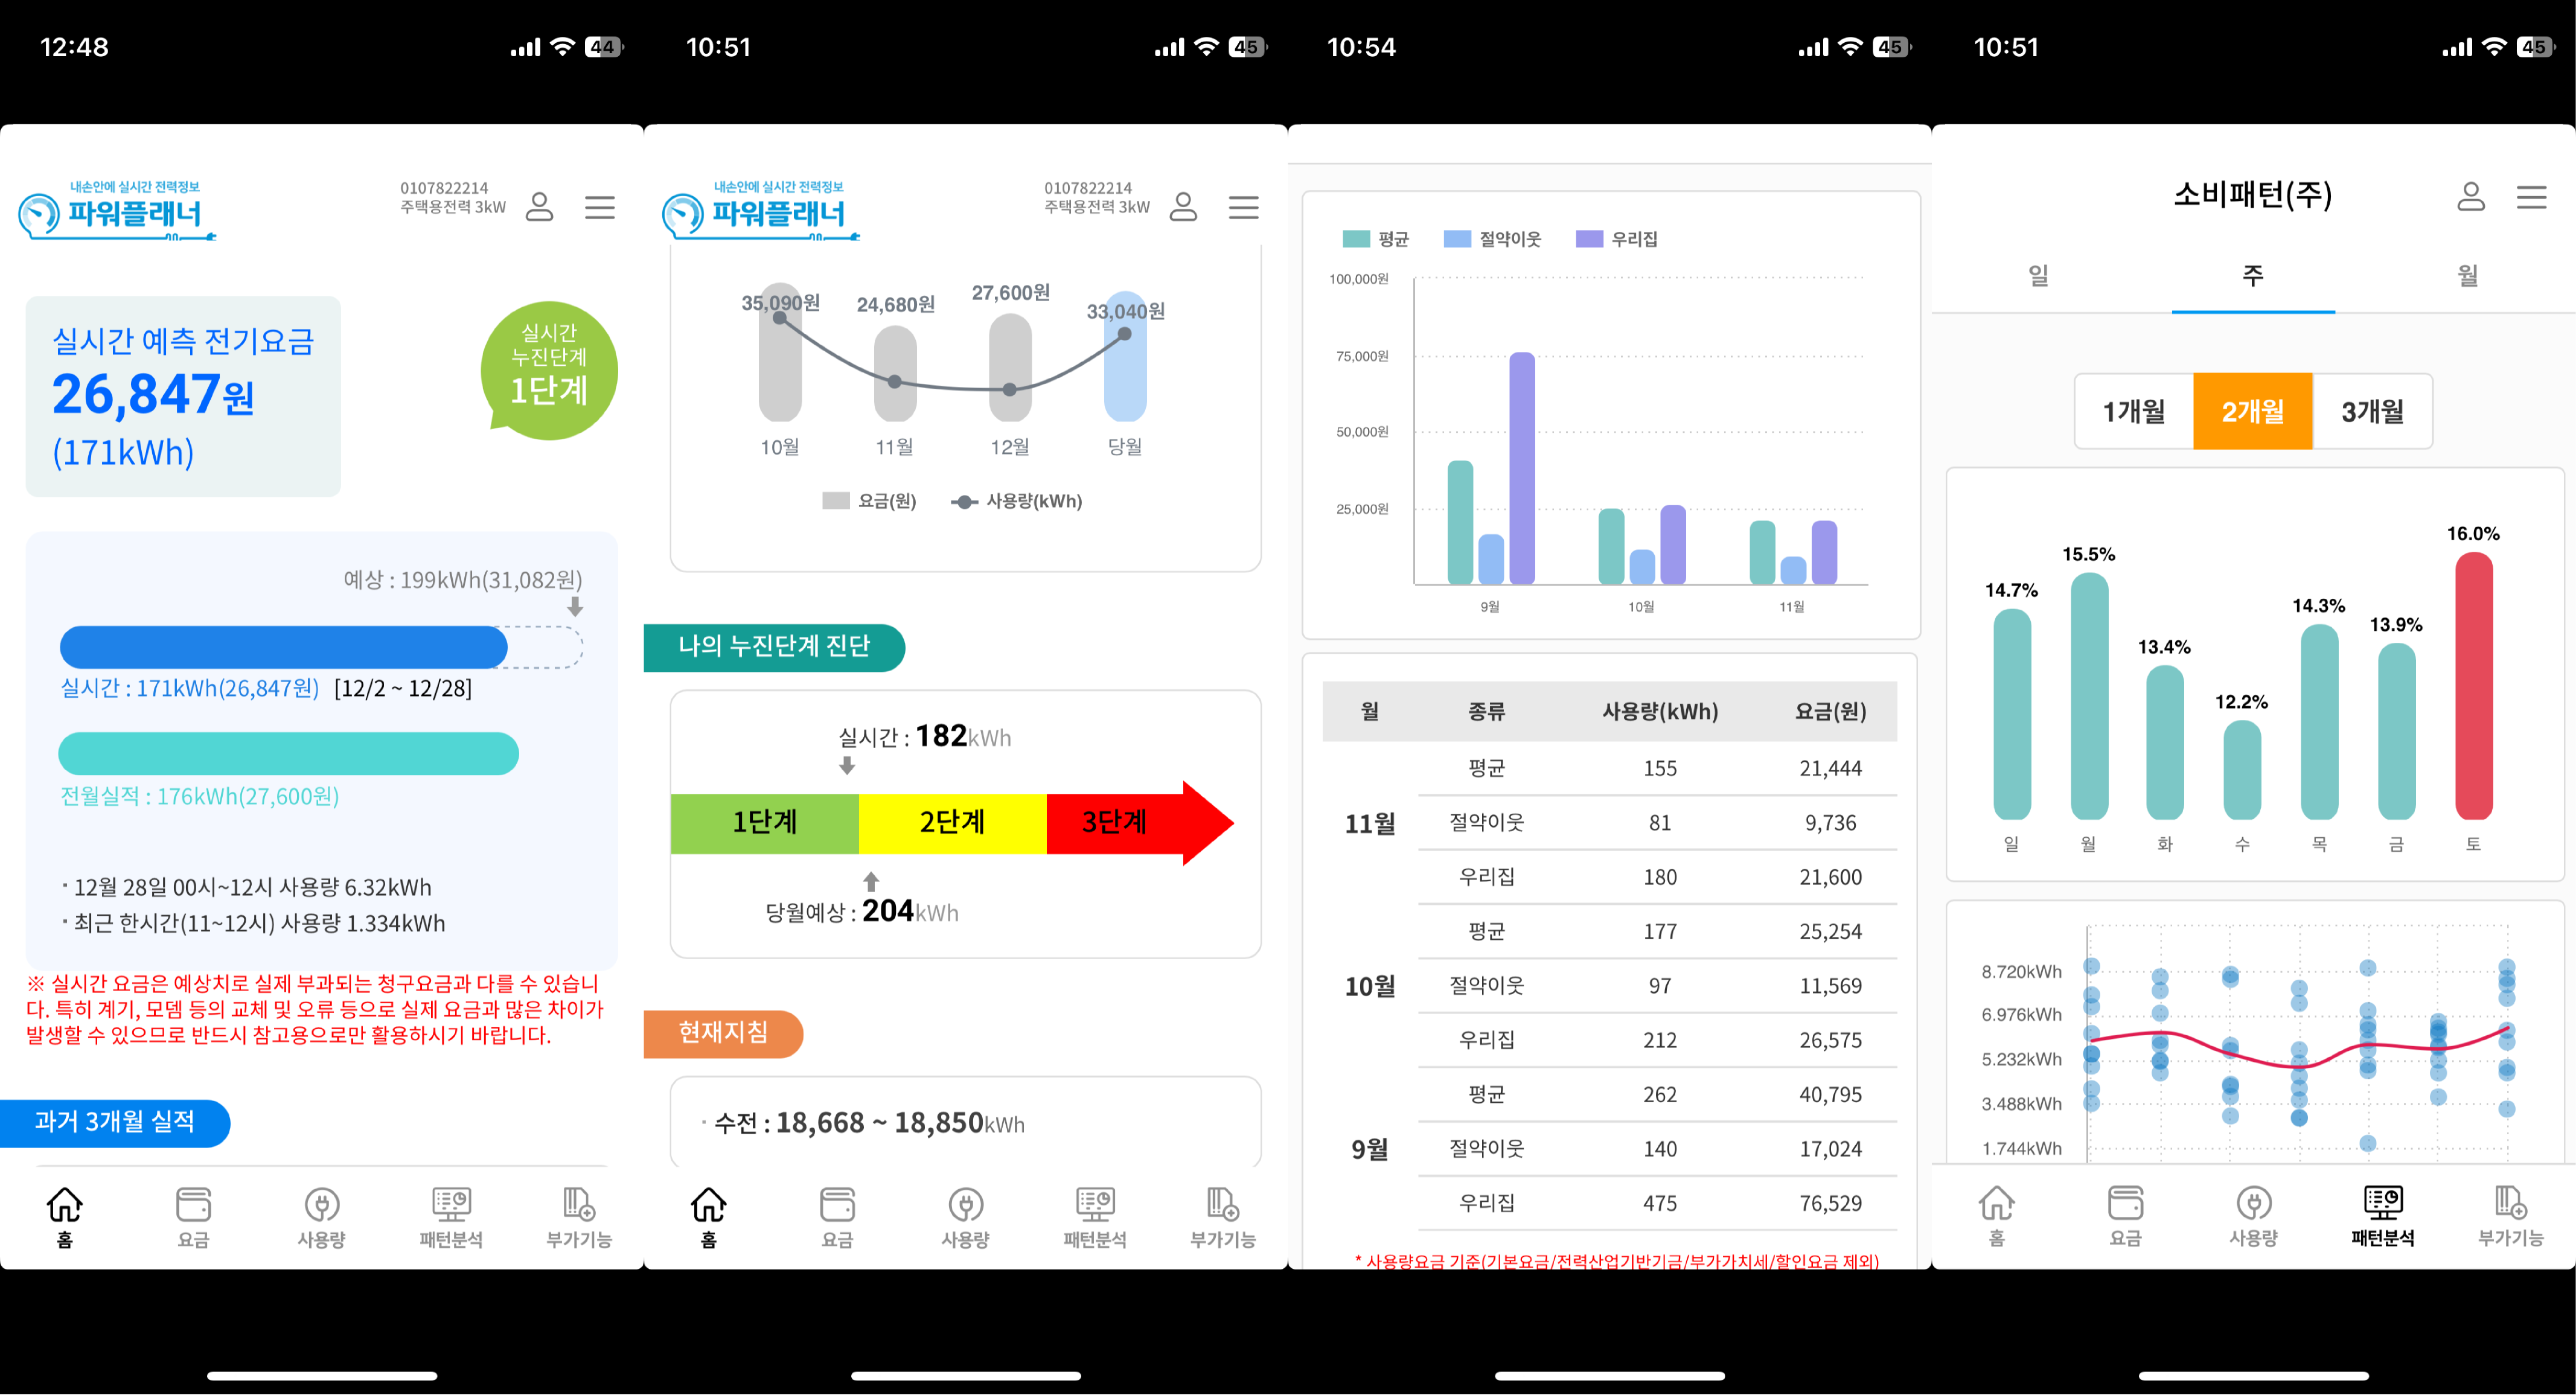The image size is (2576, 1395).
Task: Select the 2개월 period option
Action: (2252, 411)
